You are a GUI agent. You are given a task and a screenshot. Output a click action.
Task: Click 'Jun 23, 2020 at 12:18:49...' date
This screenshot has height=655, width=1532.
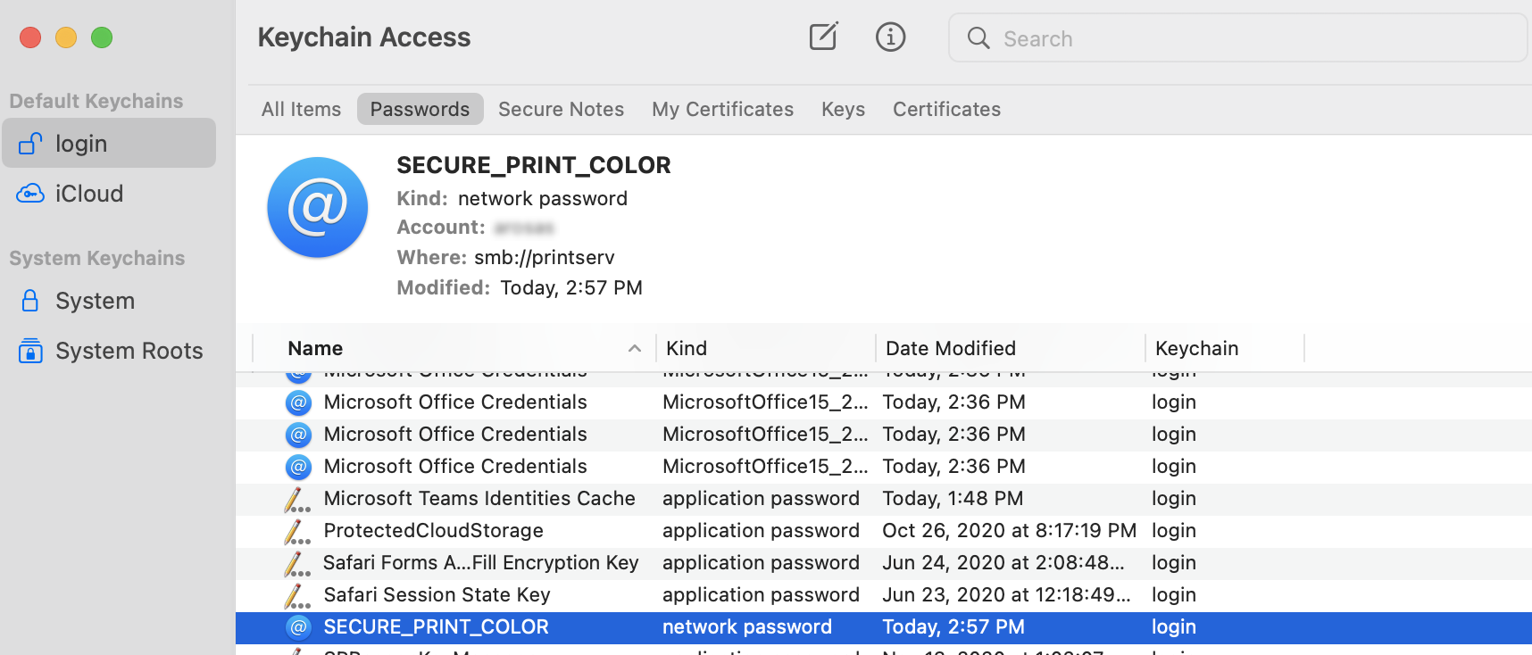click(x=1006, y=595)
